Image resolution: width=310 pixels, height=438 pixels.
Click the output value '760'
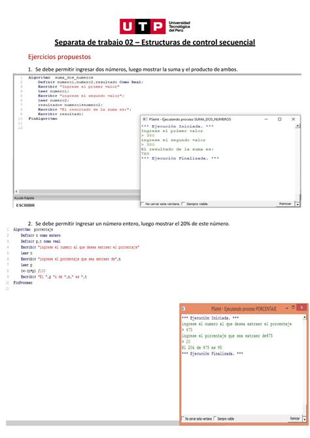(145, 154)
